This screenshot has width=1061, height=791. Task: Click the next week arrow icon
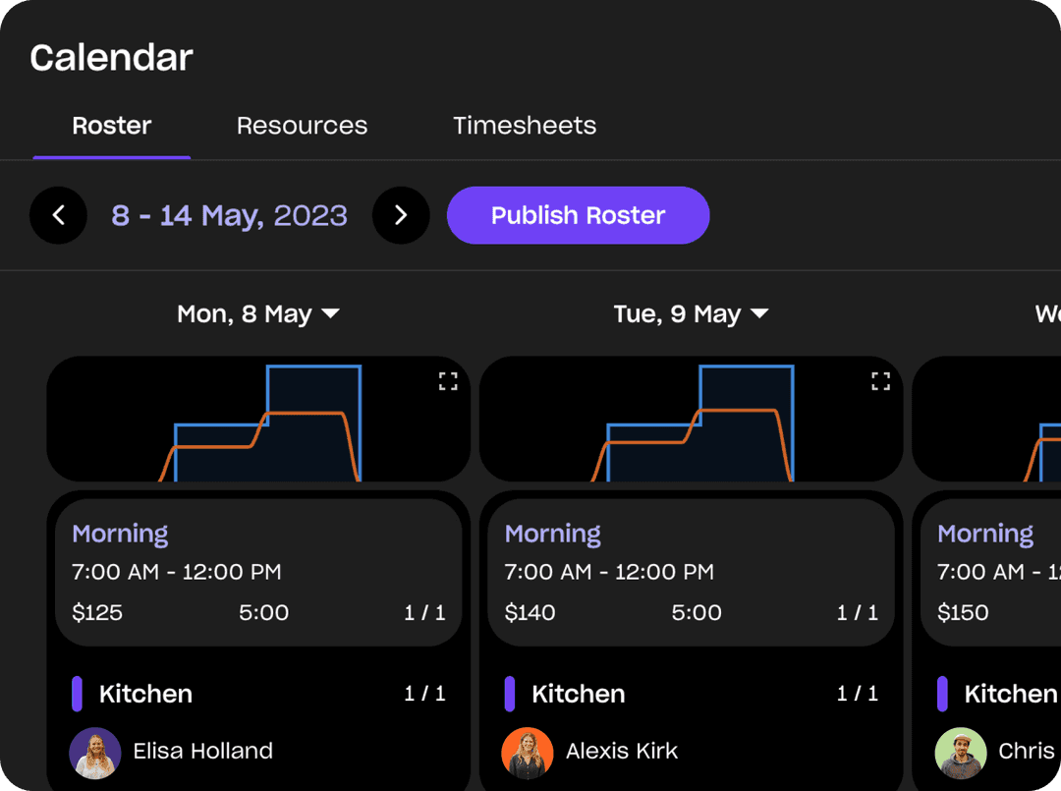coord(401,215)
